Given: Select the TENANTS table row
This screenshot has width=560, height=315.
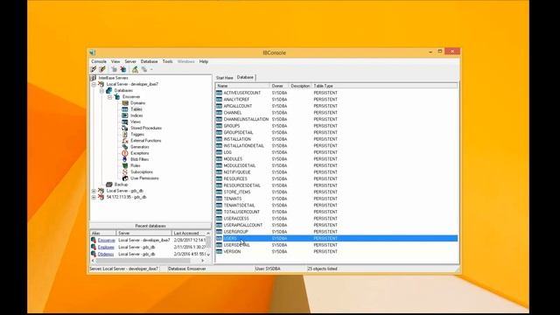Looking at the screenshot, I should 336,199.
